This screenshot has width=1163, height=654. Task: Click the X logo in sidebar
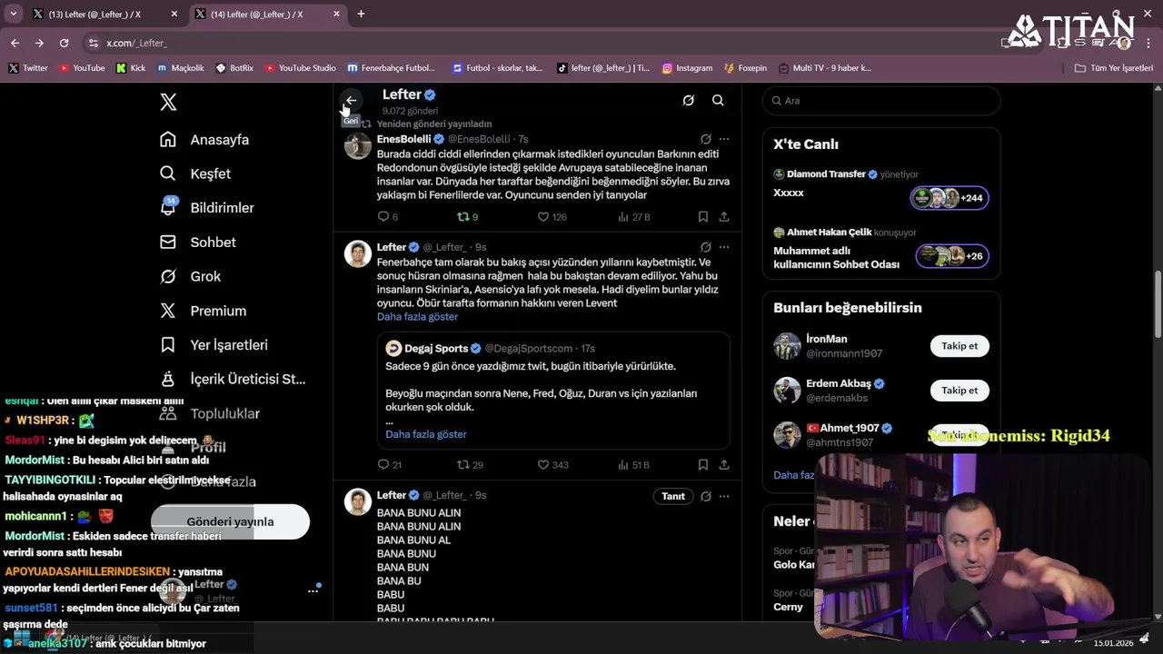point(168,102)
